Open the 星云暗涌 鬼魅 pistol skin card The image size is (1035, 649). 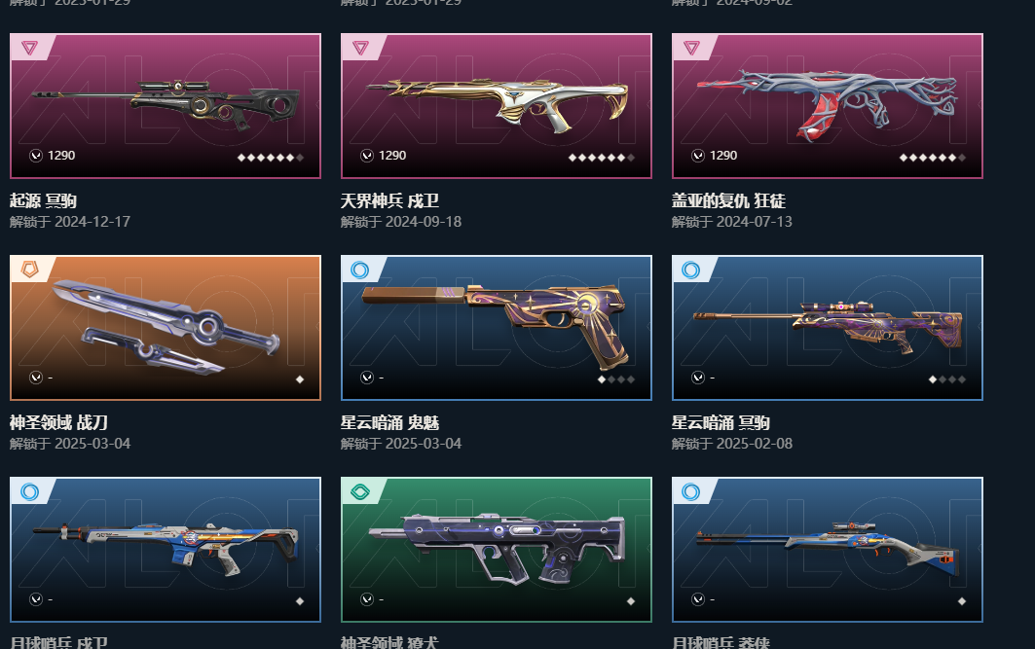tap(497, 328)
